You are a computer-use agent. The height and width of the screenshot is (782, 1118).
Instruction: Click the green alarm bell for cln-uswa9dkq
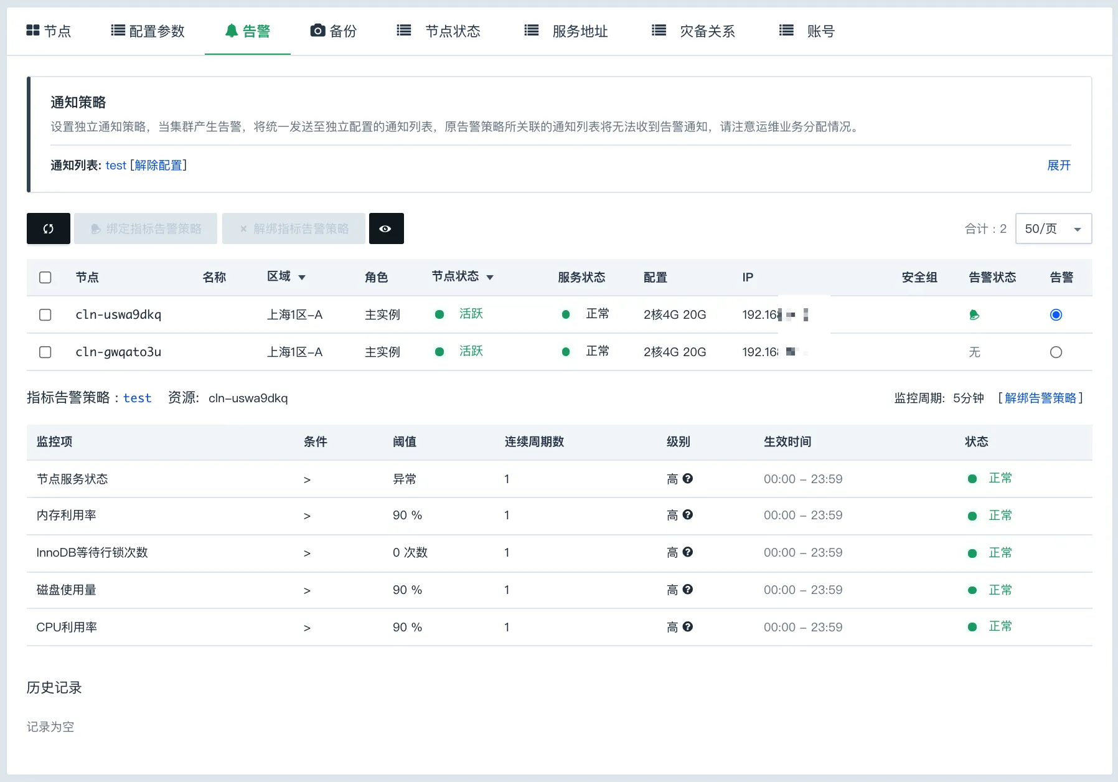coord(974,315)
